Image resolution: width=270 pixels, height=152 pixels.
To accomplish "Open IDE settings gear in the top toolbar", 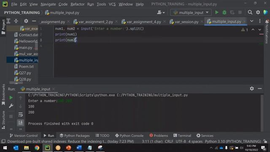I will click(258, 12).
